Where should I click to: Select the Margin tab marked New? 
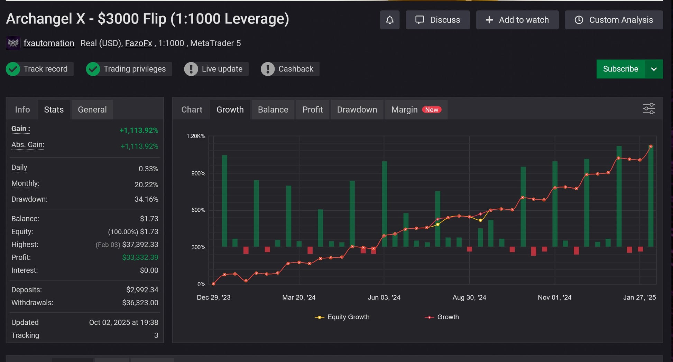point(416,109)
